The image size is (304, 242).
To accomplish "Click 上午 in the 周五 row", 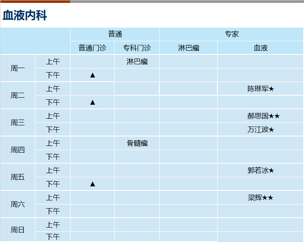I will click(x=53, y=171).
